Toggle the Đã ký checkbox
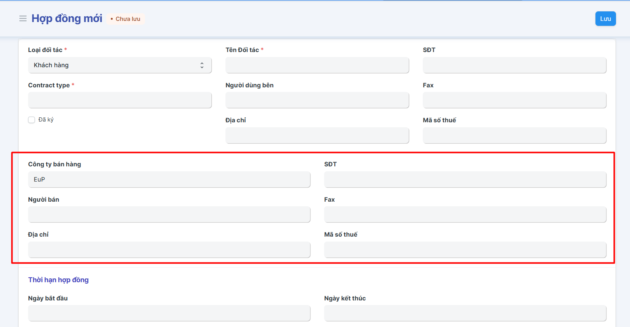Viewport: 630px width, 327px height. [31, 120]
